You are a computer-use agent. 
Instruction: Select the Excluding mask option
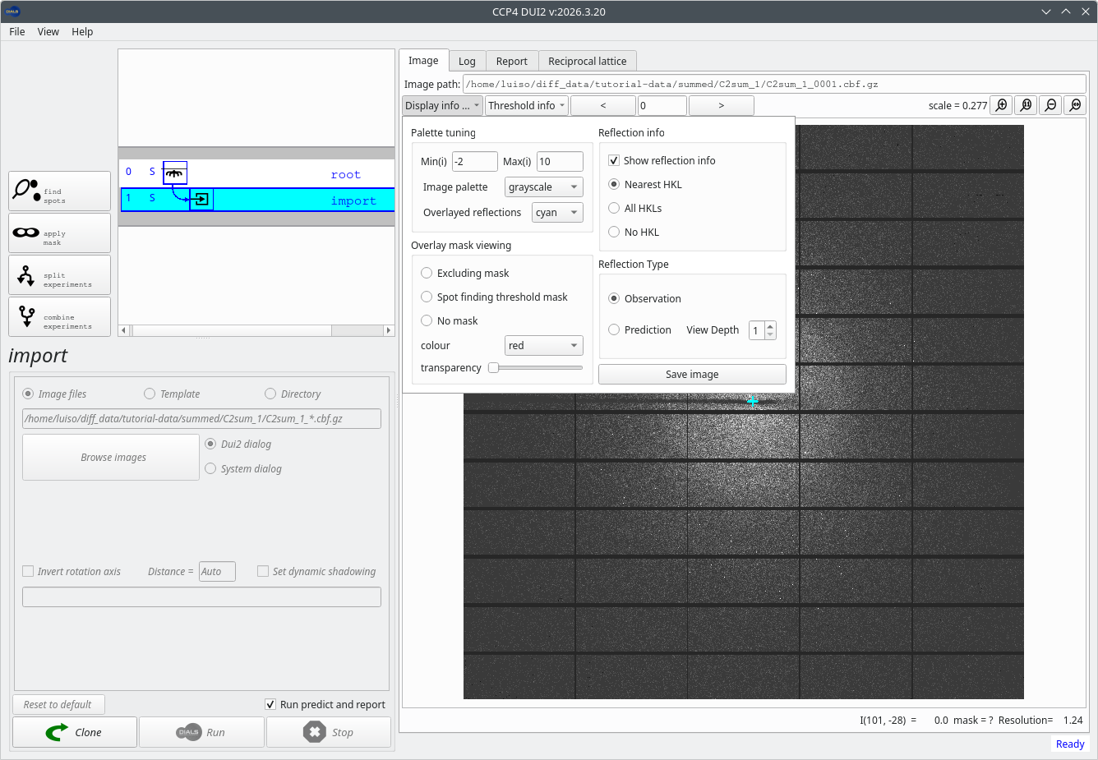(x=427, y=273)
